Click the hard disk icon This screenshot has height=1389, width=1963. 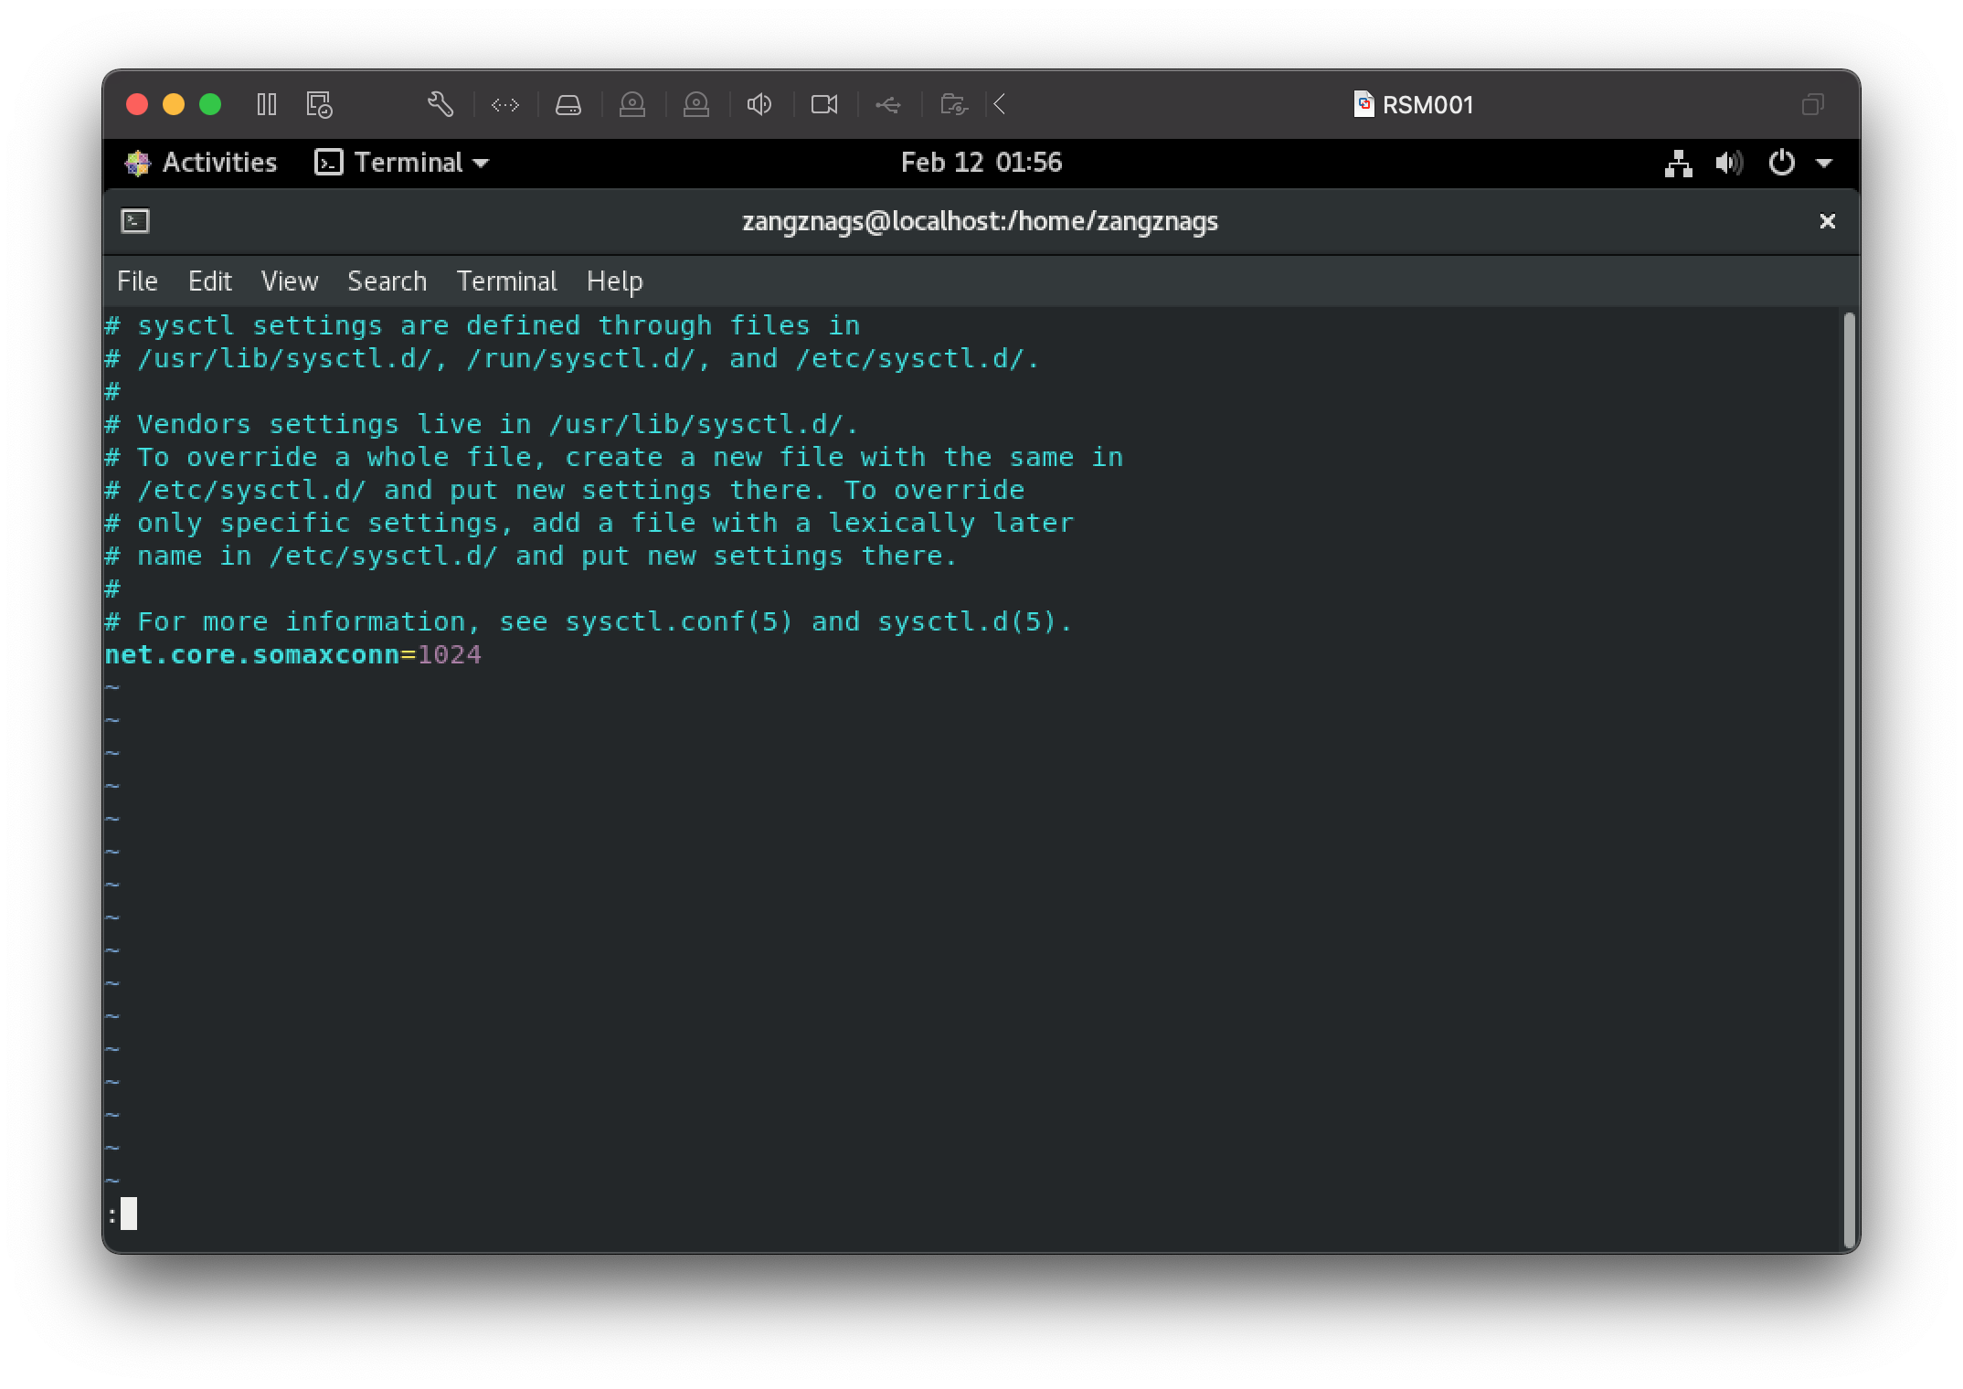[x=568, y=105]
